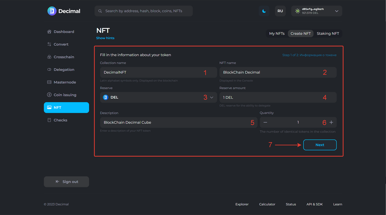Click the quantity value 1
The image size is (386, 215).
tap(298, 122)
